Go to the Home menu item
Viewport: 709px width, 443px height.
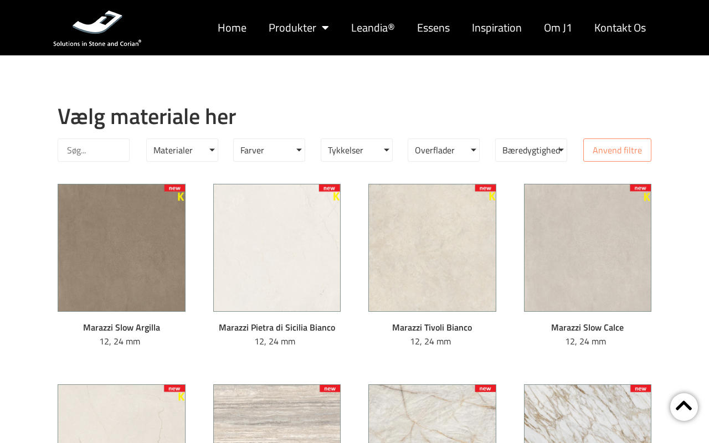click(x=232, y=28)
